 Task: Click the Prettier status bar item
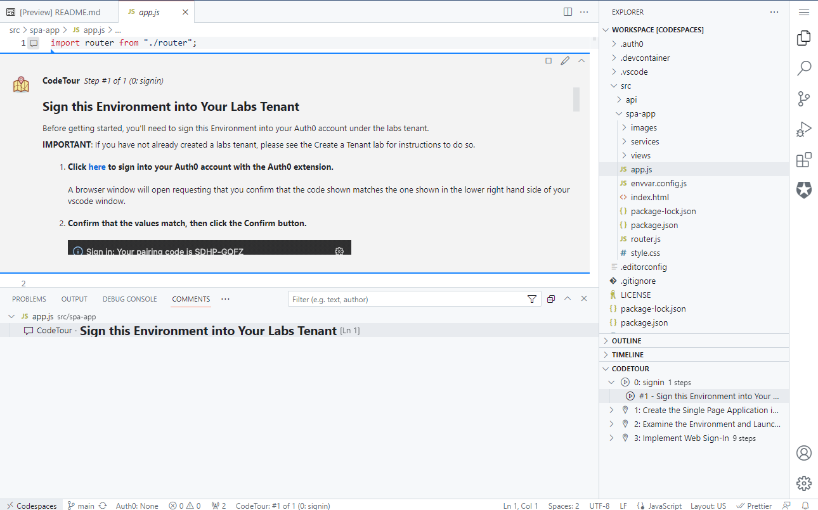click(x=755, y=506)
